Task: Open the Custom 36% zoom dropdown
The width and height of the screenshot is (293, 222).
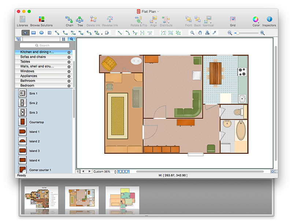Action: [x=104, y=172]
